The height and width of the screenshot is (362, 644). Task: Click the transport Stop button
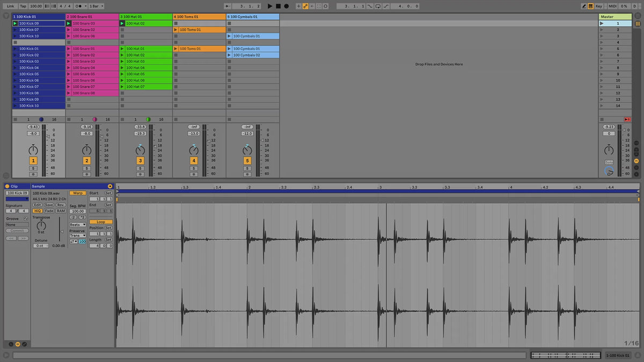click(x=278, y=6)
